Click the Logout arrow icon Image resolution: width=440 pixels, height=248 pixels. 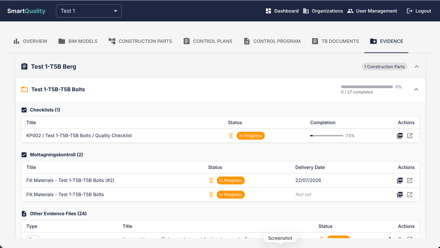click(x=409, y=11)
